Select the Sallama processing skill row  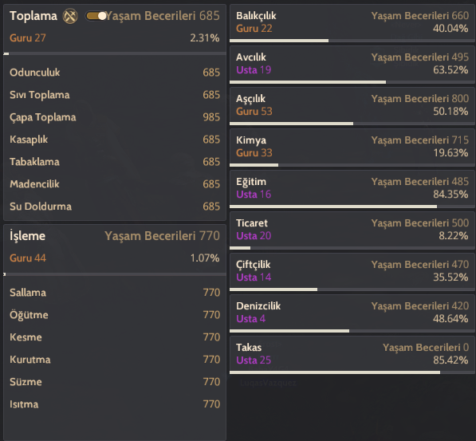click(115, 293)
